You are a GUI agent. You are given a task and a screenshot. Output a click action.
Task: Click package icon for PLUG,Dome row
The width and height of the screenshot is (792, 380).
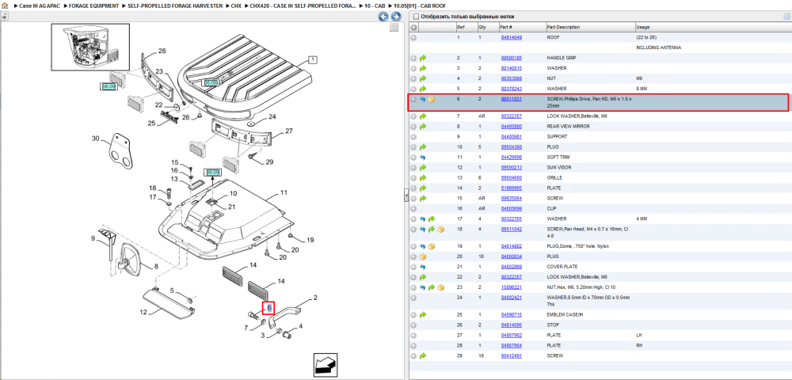tap(432, 246)
